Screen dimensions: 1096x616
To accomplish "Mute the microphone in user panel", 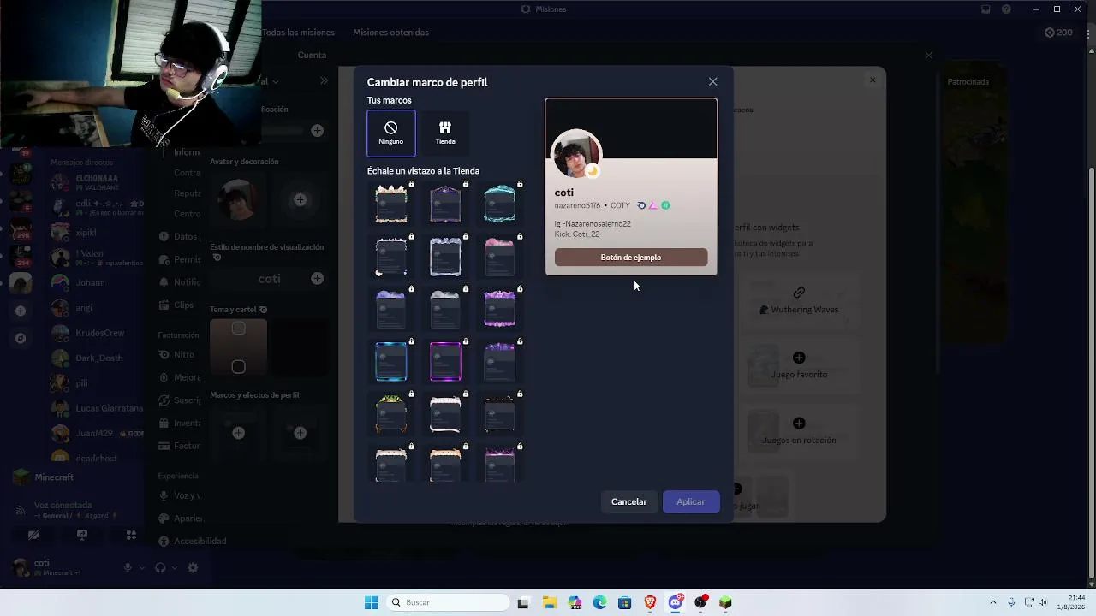I will 128,567.
